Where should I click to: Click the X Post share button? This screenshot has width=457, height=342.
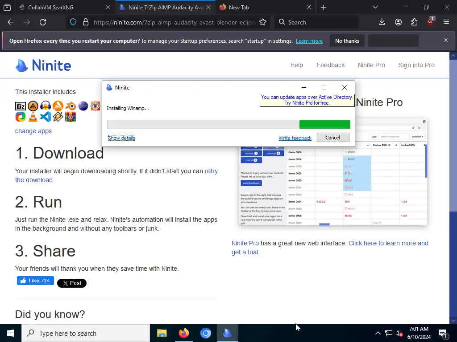(x=72, y=283)
